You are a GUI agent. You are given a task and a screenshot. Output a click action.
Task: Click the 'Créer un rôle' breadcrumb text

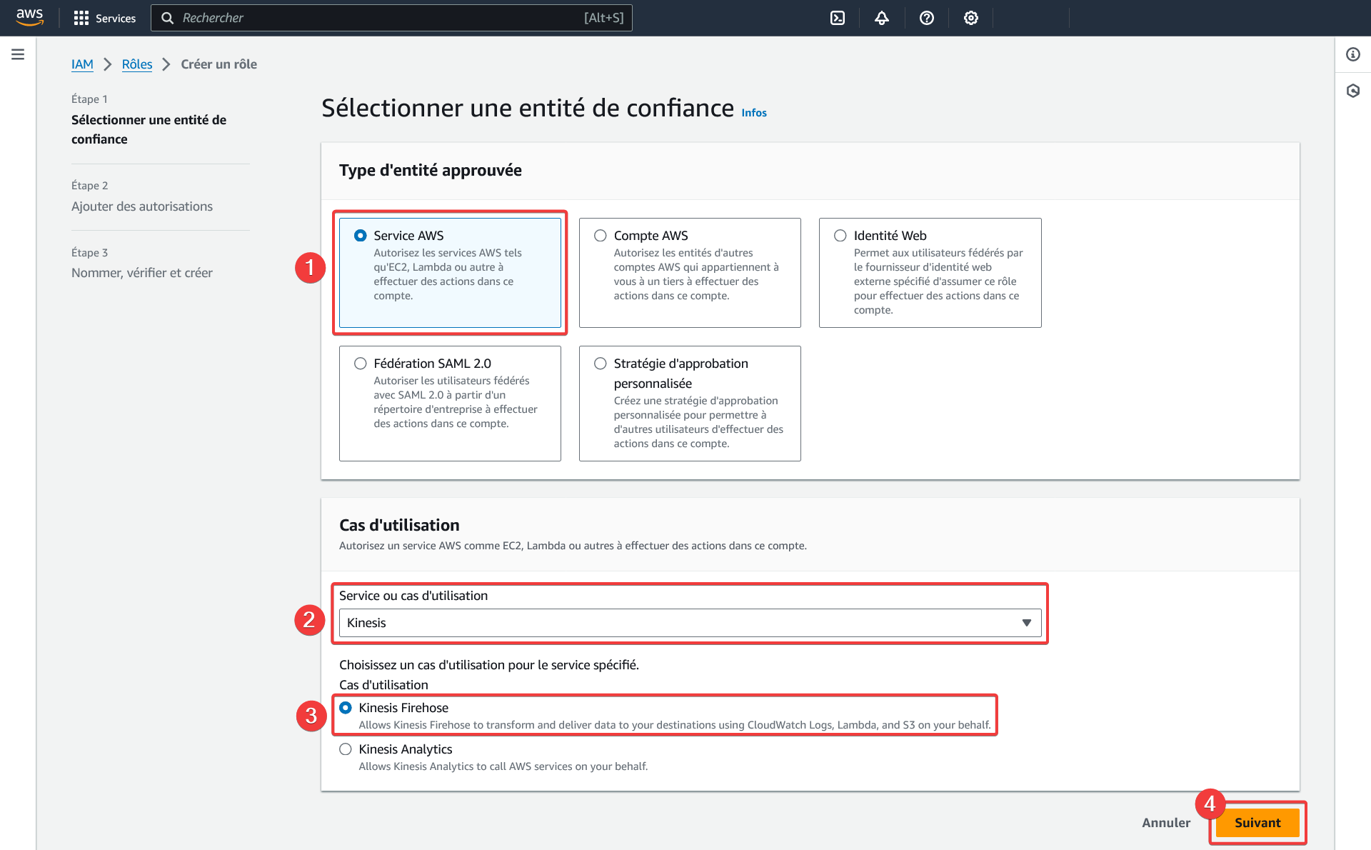(219, 64)
